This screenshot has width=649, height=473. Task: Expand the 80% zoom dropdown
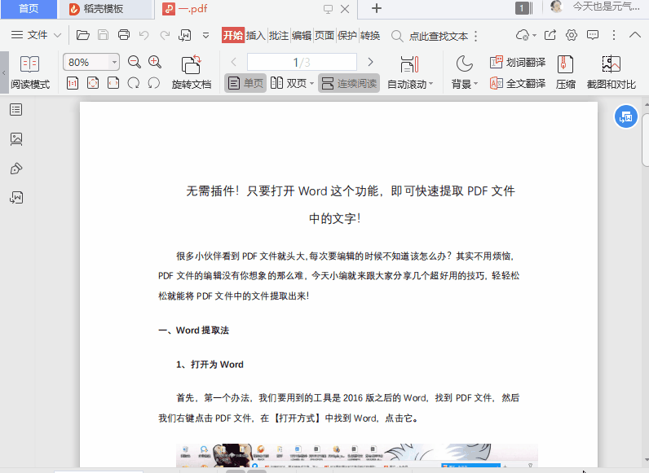pyautogui.click(x=114, y=63)
